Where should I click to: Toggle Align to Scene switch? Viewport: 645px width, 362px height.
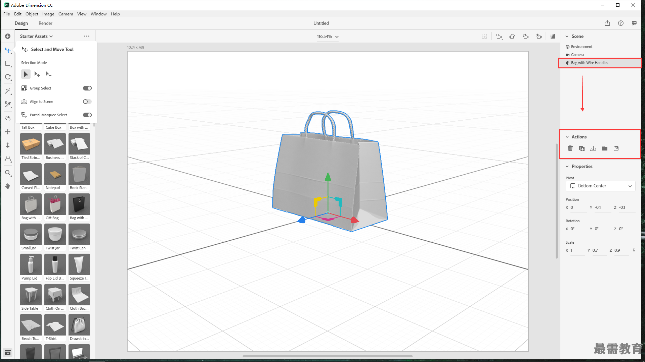[87, 102]
